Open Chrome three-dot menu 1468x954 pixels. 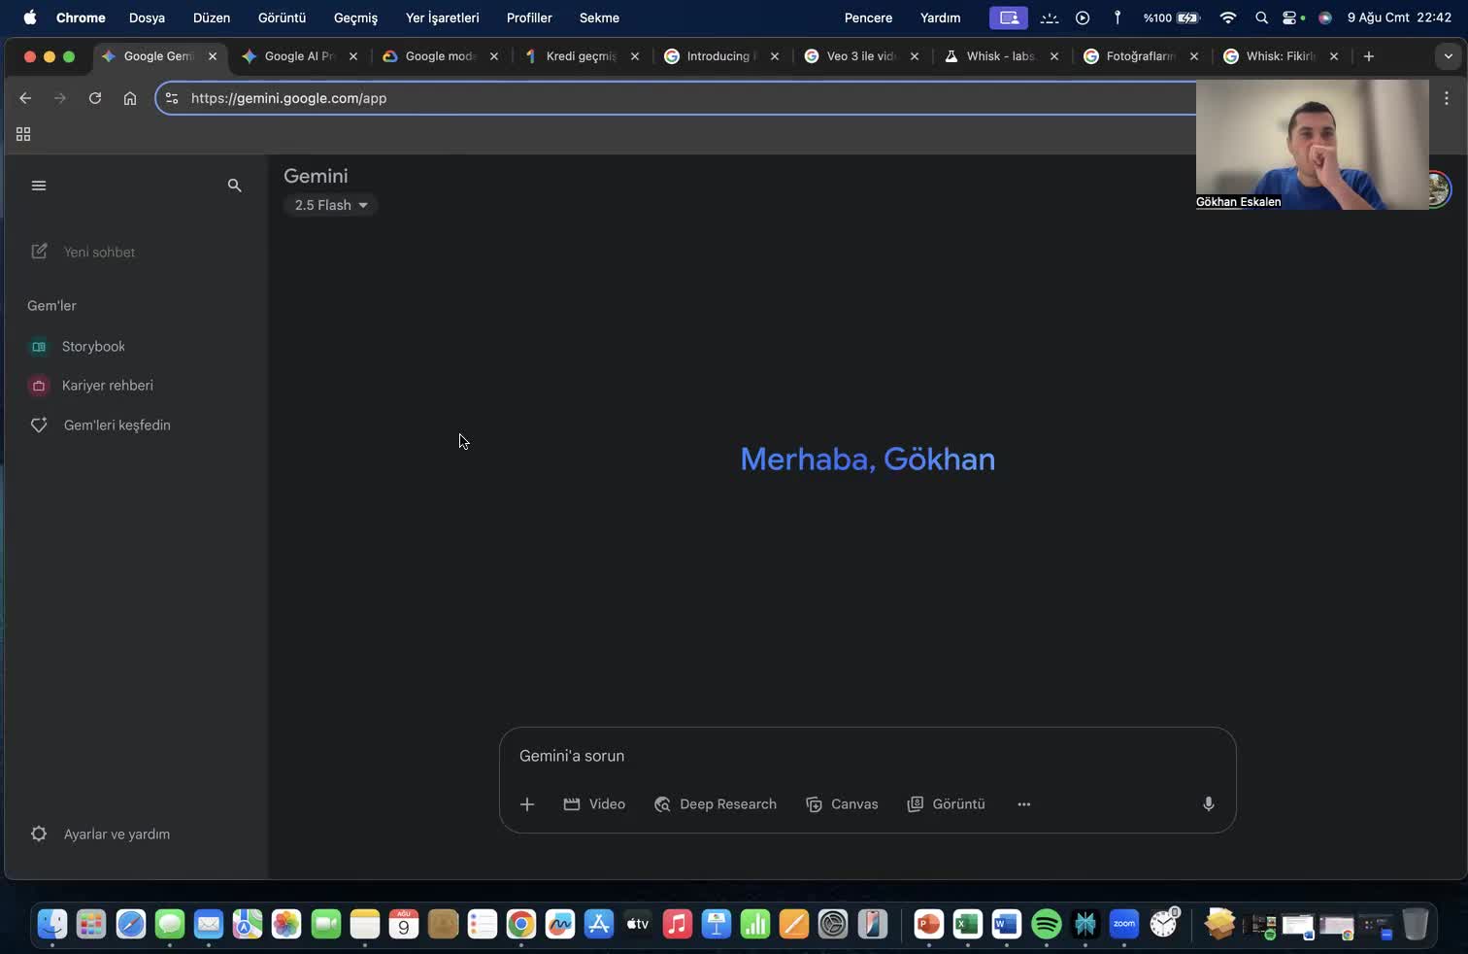pyautogui.click(x=1447, y=98)
